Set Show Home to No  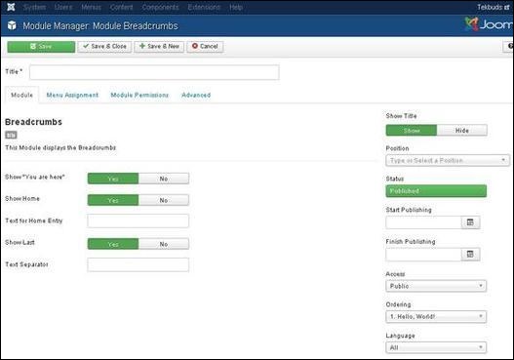(164, 200)
